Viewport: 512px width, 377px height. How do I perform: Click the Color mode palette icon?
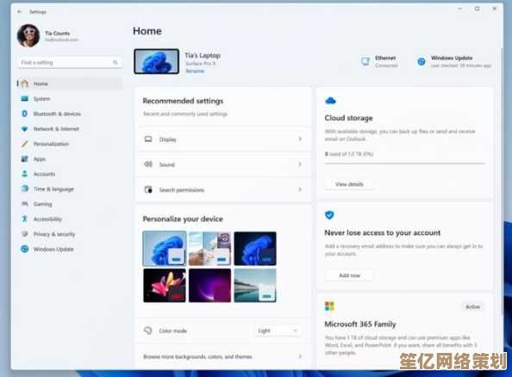click(148, 331)
